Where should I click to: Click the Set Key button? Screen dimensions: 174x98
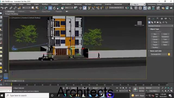pos(142,91)
